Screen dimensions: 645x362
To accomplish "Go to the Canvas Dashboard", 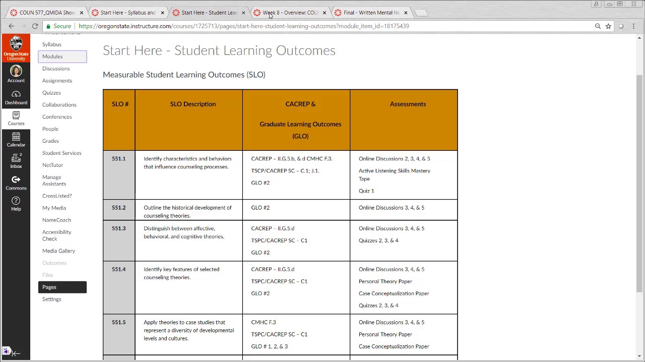I will coord(16,98).
